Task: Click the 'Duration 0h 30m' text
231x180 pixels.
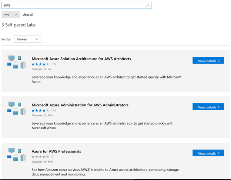Action: coord(42,162)
